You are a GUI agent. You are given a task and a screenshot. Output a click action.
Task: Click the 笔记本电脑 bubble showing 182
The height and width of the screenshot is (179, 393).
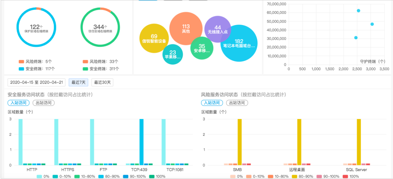[x=239, y=43]
